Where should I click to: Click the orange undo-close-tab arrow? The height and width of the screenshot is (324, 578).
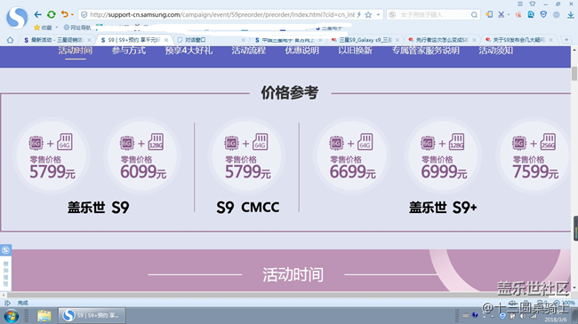[65, 14]
